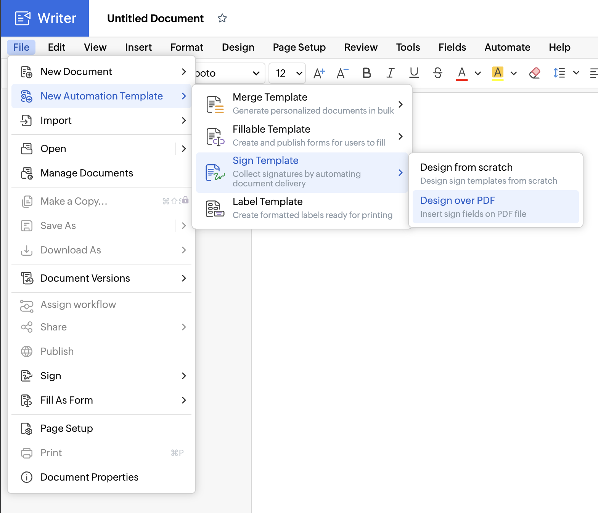Click the decrease font size icon

[342, 73]
